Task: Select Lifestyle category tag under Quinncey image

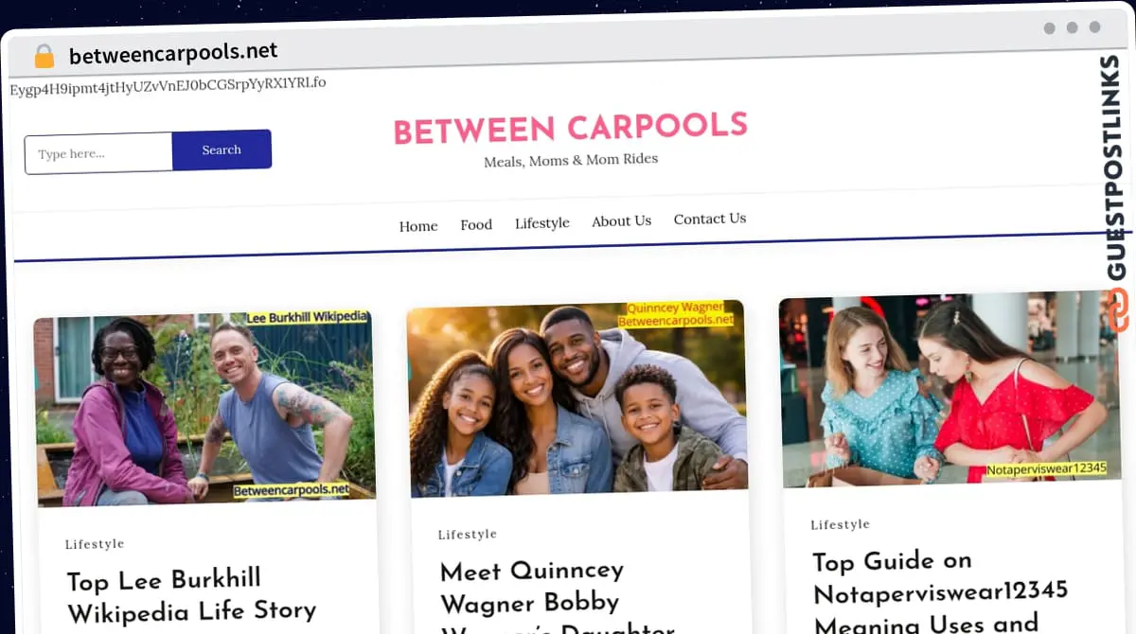Action: point(468,535)
